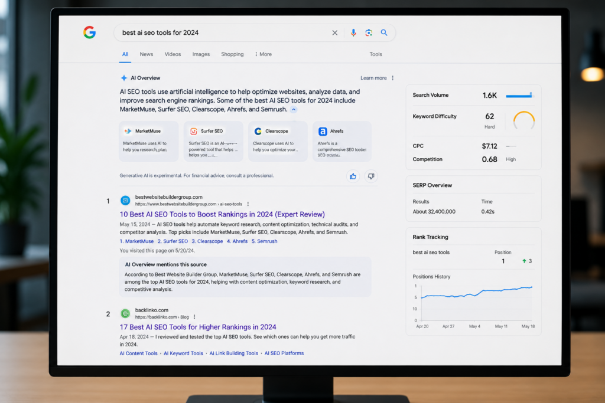Open the MarketMuse AI Overview card
The image size is (605, 403).
pos(149,142)
